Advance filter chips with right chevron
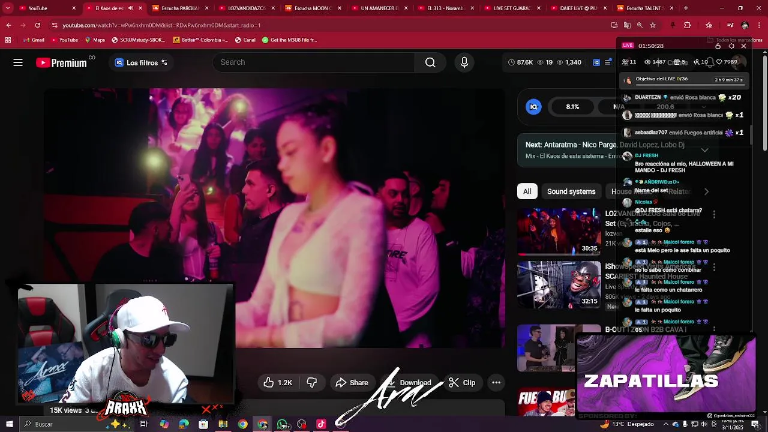Image resolution: width=768 pixels, height=432 pixels. click(x=706, y=191)
